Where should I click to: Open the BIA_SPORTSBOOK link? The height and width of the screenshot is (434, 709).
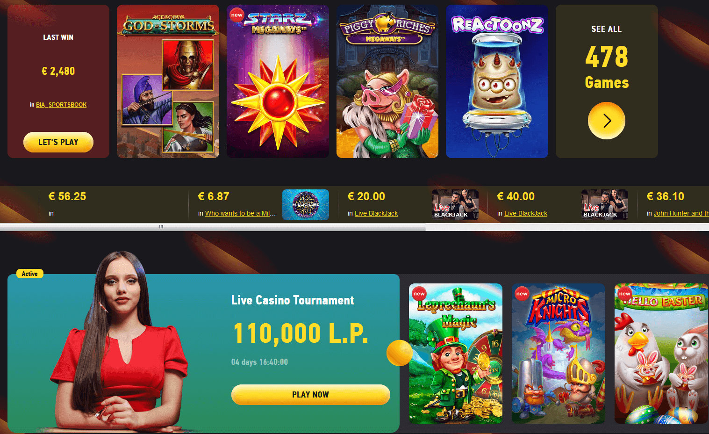tap(61, 105)
